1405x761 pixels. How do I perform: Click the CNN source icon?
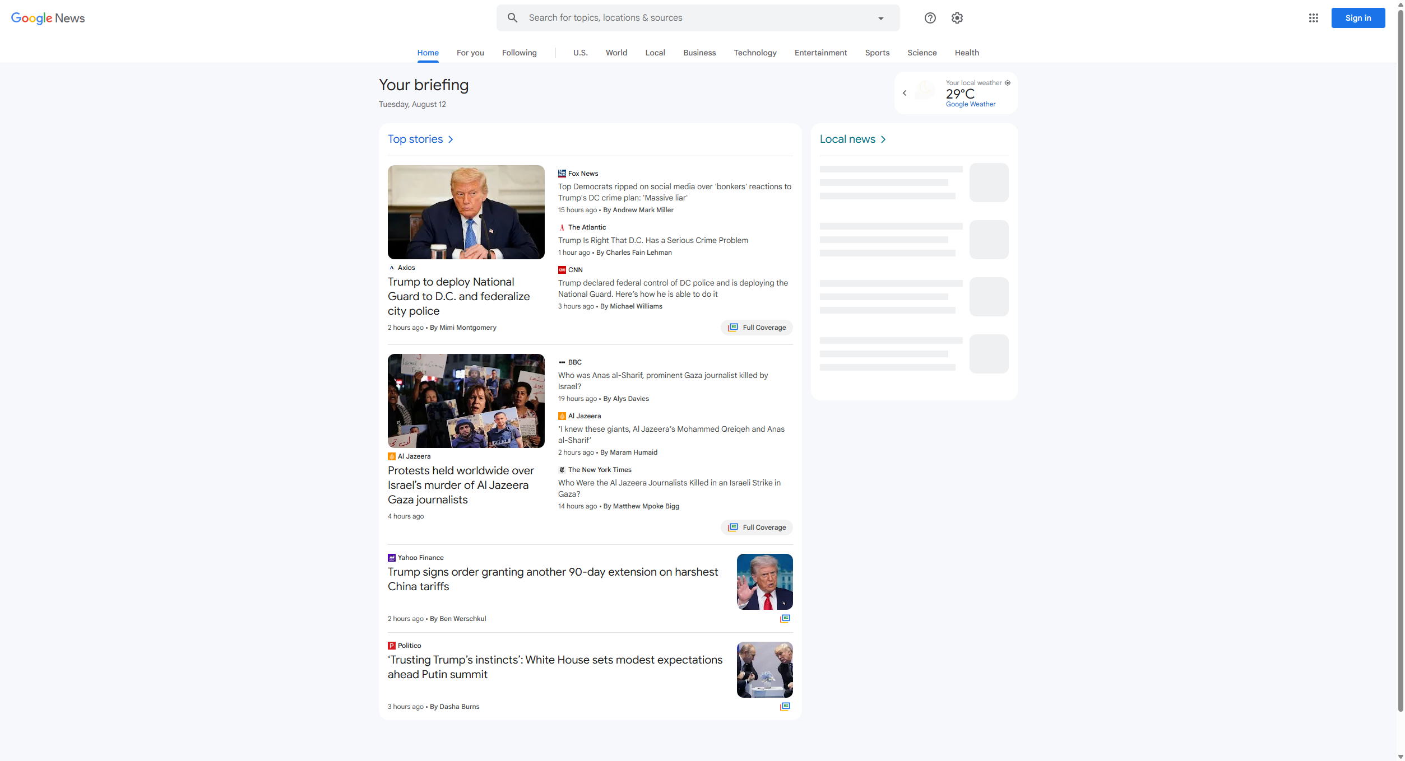pyautogui.click(x=562, y=270)
